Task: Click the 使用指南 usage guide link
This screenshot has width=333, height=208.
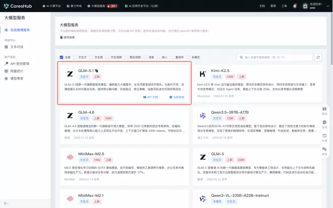Action: click(67, 37)
